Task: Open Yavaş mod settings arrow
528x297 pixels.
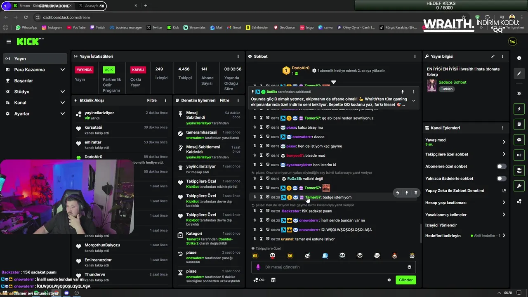Action: (504, 142)
